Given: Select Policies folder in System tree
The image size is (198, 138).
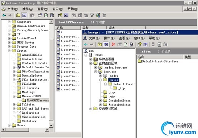Looking at the screenshot, I should [28, 104].
